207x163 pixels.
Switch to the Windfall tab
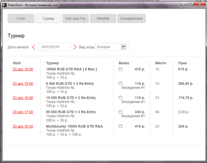[103, 19]
